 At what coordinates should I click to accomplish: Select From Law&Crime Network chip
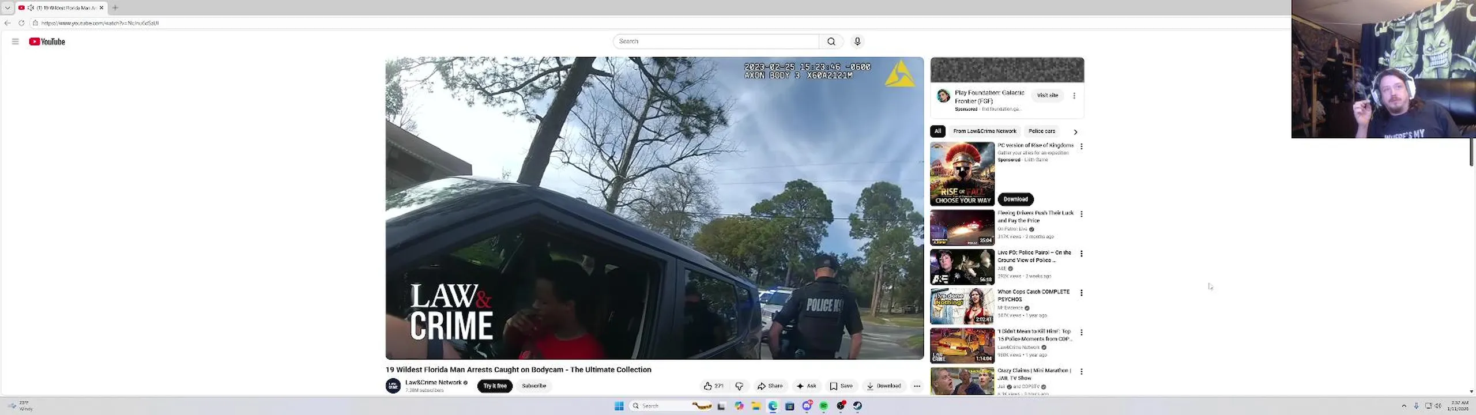click(984, 131)
